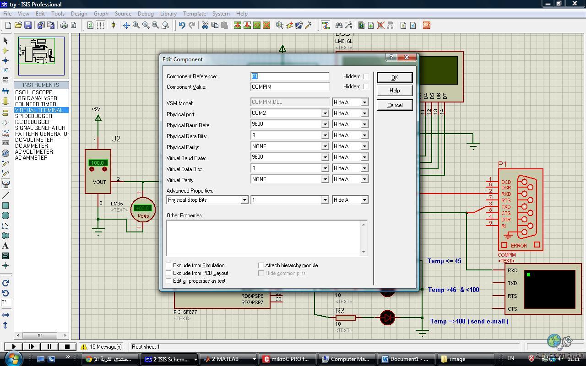
Task: Select the 2D Graphics Text tool
Action: [x=5, y=246]
